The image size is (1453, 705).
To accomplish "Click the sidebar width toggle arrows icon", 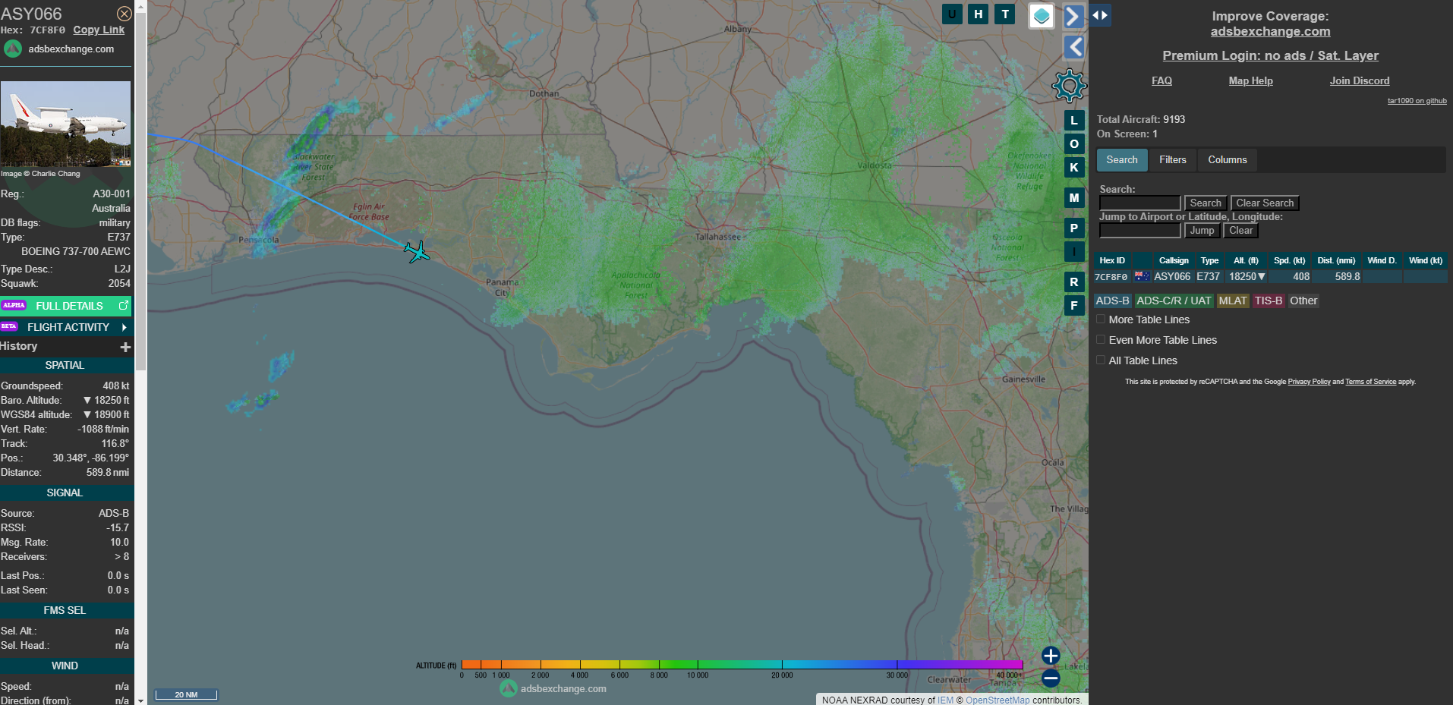I will pyautogui.click(x=1100, y=15).
